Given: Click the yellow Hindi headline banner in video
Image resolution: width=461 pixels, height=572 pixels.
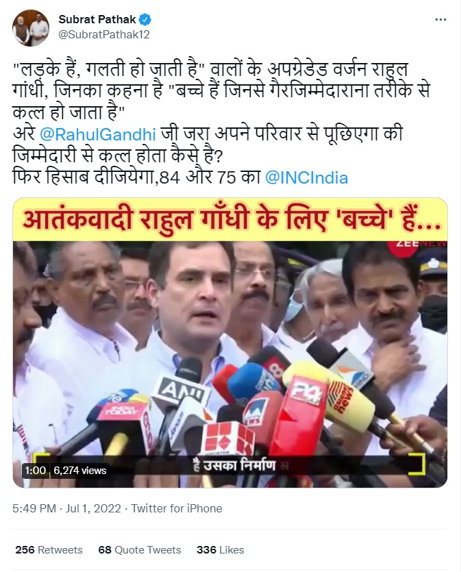Looking at the screenshot, I should (230, 220).
